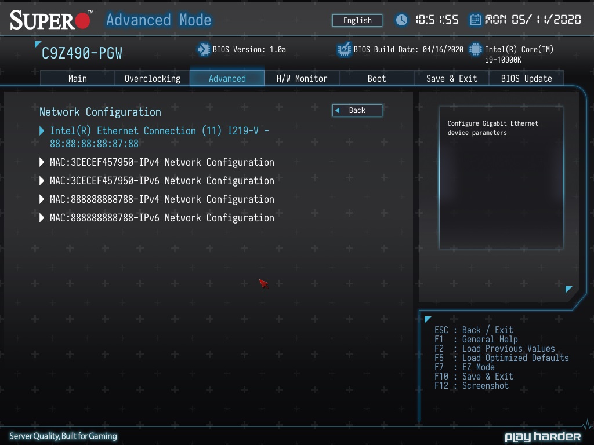Go to the Boot tab
594x445 pixels.
tap(376, 78)
